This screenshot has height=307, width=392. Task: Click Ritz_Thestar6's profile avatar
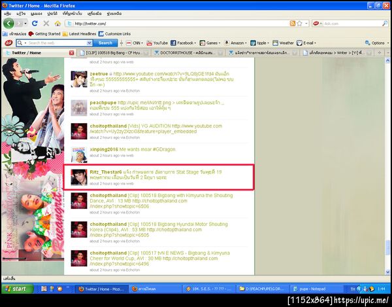point(79,177)
